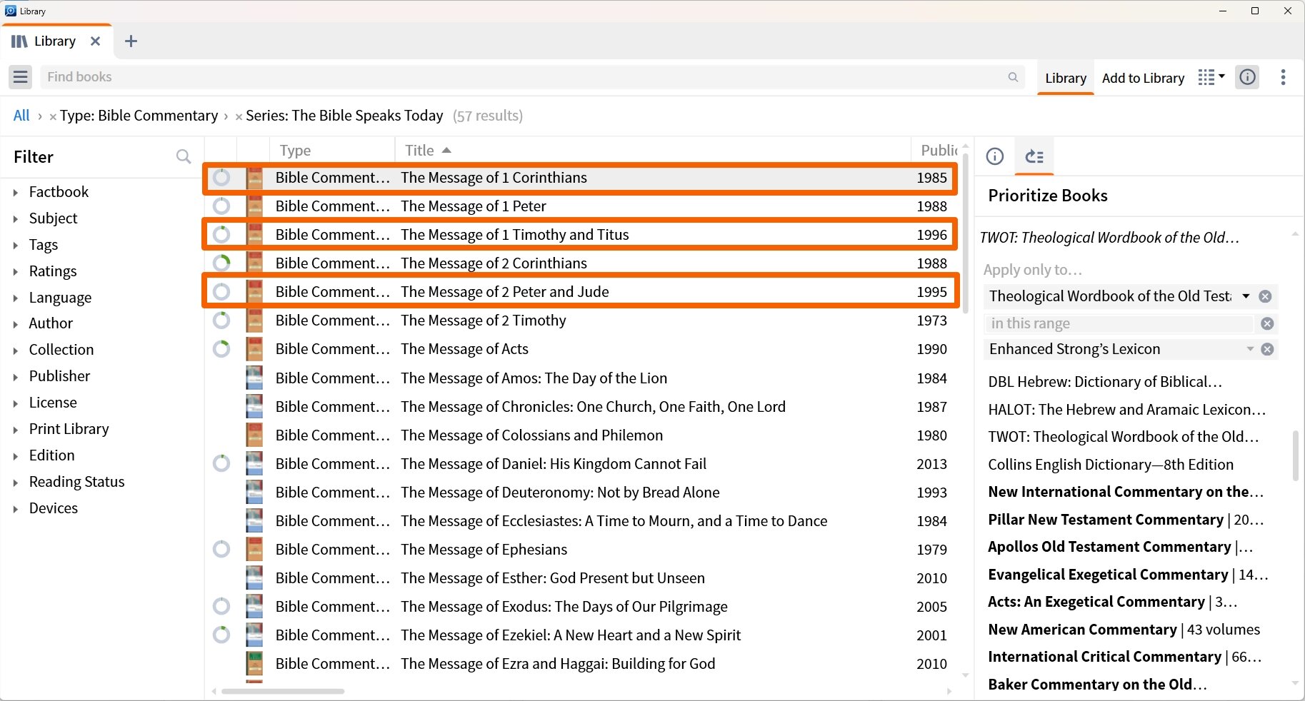The width and height of the screenshot is (1305, 701).
Task: Click the book list vertical scrollbar
Action: click(966, 232)
